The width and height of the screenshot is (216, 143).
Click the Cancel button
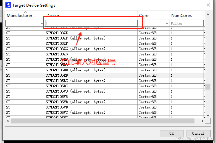[x=198, y=133]
